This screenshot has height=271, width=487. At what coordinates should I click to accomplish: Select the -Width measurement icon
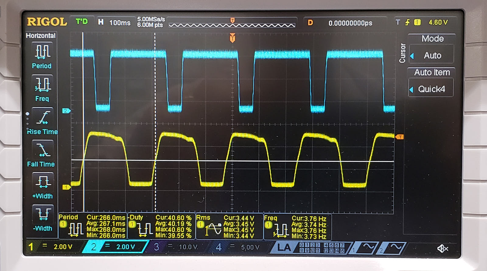tap(42, 214)
